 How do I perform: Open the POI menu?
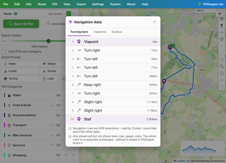(55, 4)
